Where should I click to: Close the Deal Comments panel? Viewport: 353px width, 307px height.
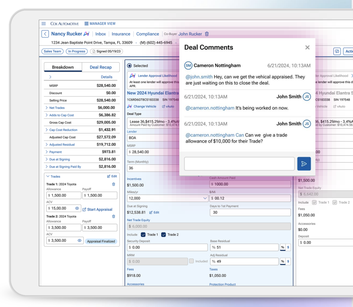(x=307, y=47)
